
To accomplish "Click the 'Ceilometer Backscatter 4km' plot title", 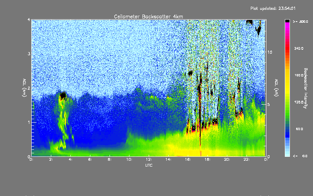I will click(x=148, y=16).
